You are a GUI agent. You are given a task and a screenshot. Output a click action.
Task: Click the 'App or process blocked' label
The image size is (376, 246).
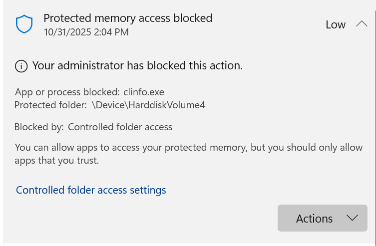pyautogui.click(x=67, y=92)
